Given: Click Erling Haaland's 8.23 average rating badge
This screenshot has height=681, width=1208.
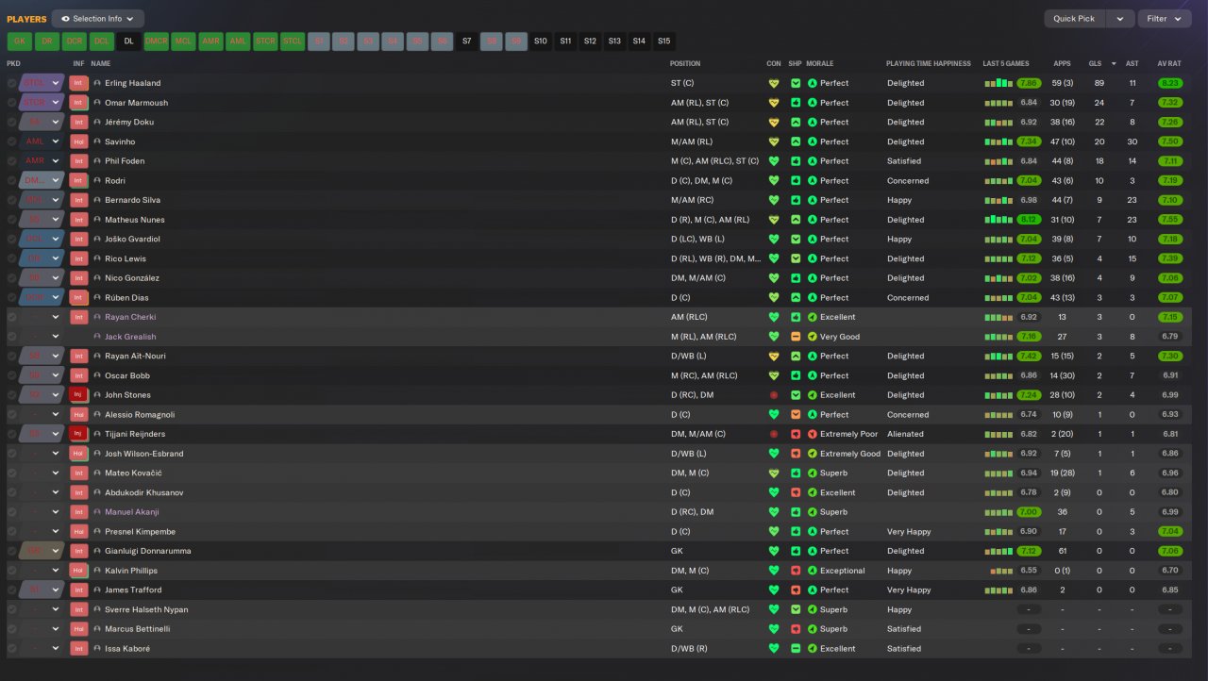Looking at the screenshot, I should 1170,83.
